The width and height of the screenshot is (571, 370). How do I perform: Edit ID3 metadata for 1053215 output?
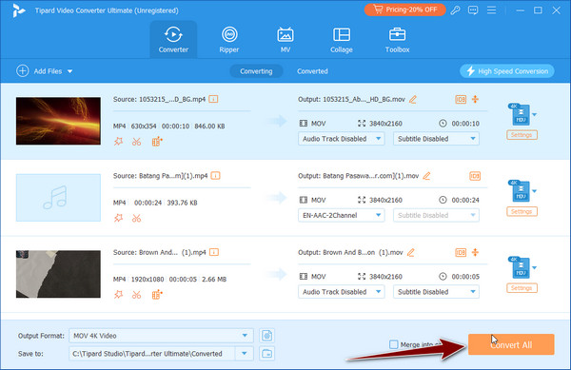(x=461, y=99)
